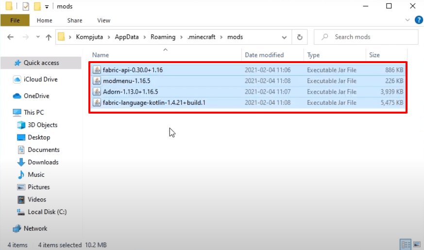Viewport: 424px width, 250px height.
Task: Click the Properties quick access icon
Action: tap(26, 6)
